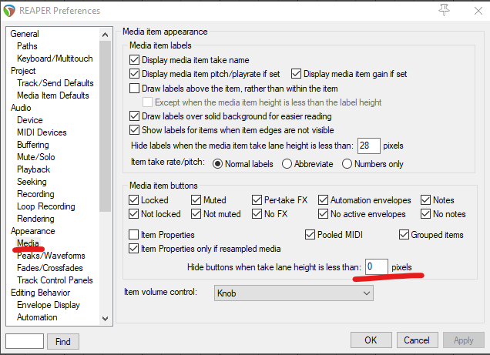Screen dimensions: 490x355
Task: Toggle the Notes button checkbox
Action: (425, 200)
